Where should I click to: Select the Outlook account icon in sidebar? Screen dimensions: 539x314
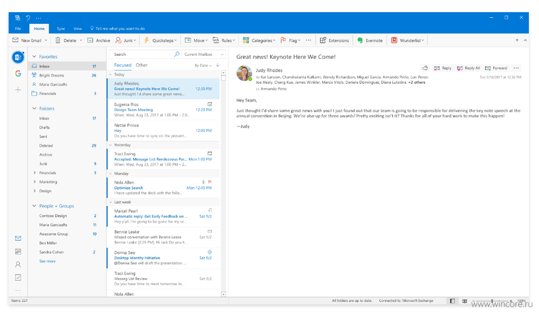[x=18, y=57]
